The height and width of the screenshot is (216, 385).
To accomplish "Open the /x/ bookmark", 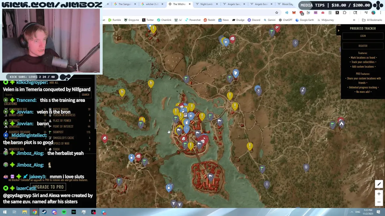I will (178, 20).
